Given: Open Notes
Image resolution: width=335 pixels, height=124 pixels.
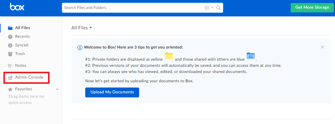Looking at the screenshot, I should click(x=21, y=66).
